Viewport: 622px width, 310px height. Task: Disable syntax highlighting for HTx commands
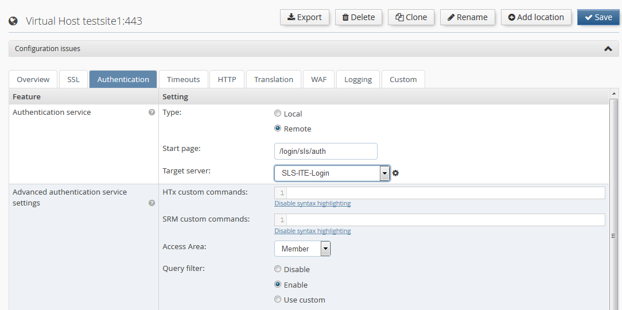[313, 203]
